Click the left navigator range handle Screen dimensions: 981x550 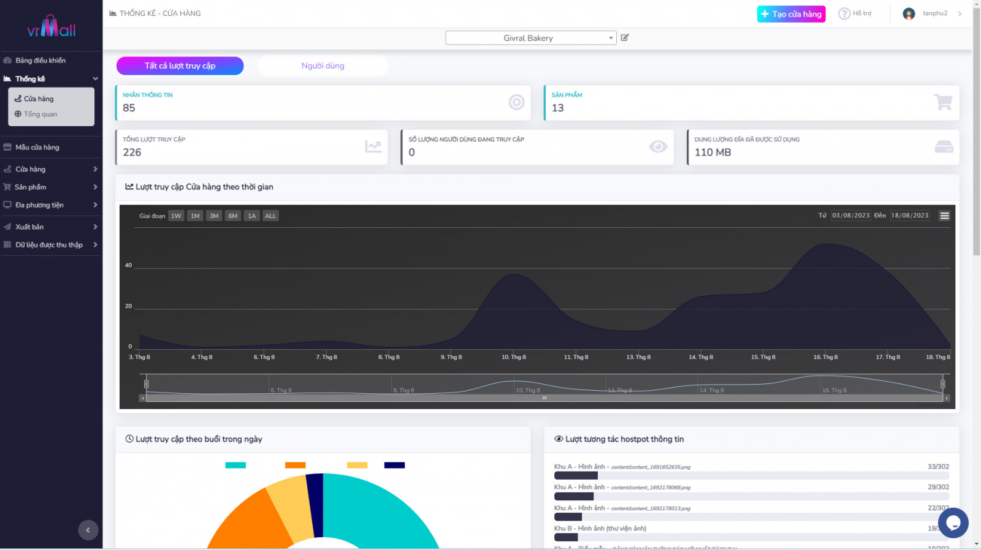pos(146,384)
